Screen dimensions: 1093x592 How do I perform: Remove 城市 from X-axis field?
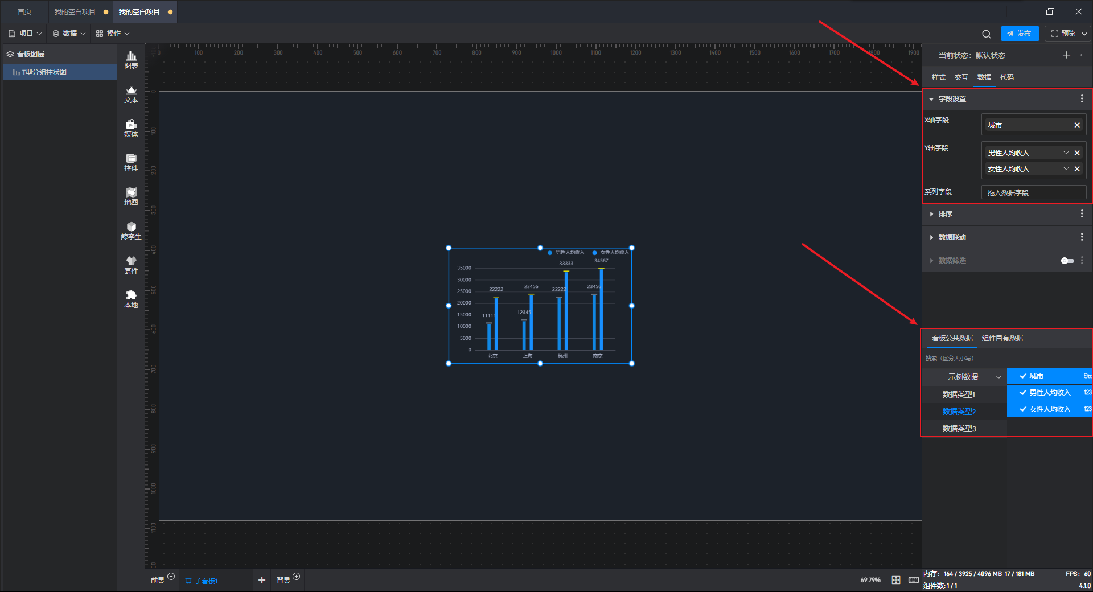tap(1077, 125)
